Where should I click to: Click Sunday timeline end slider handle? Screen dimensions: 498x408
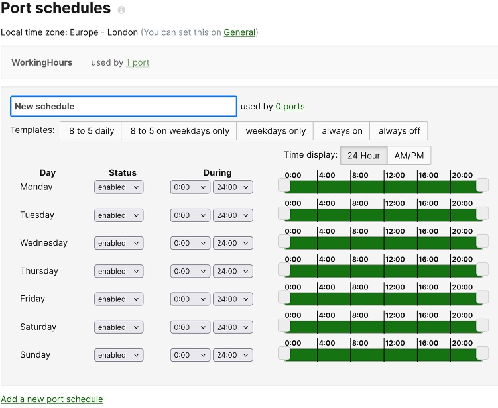[482, 353]
